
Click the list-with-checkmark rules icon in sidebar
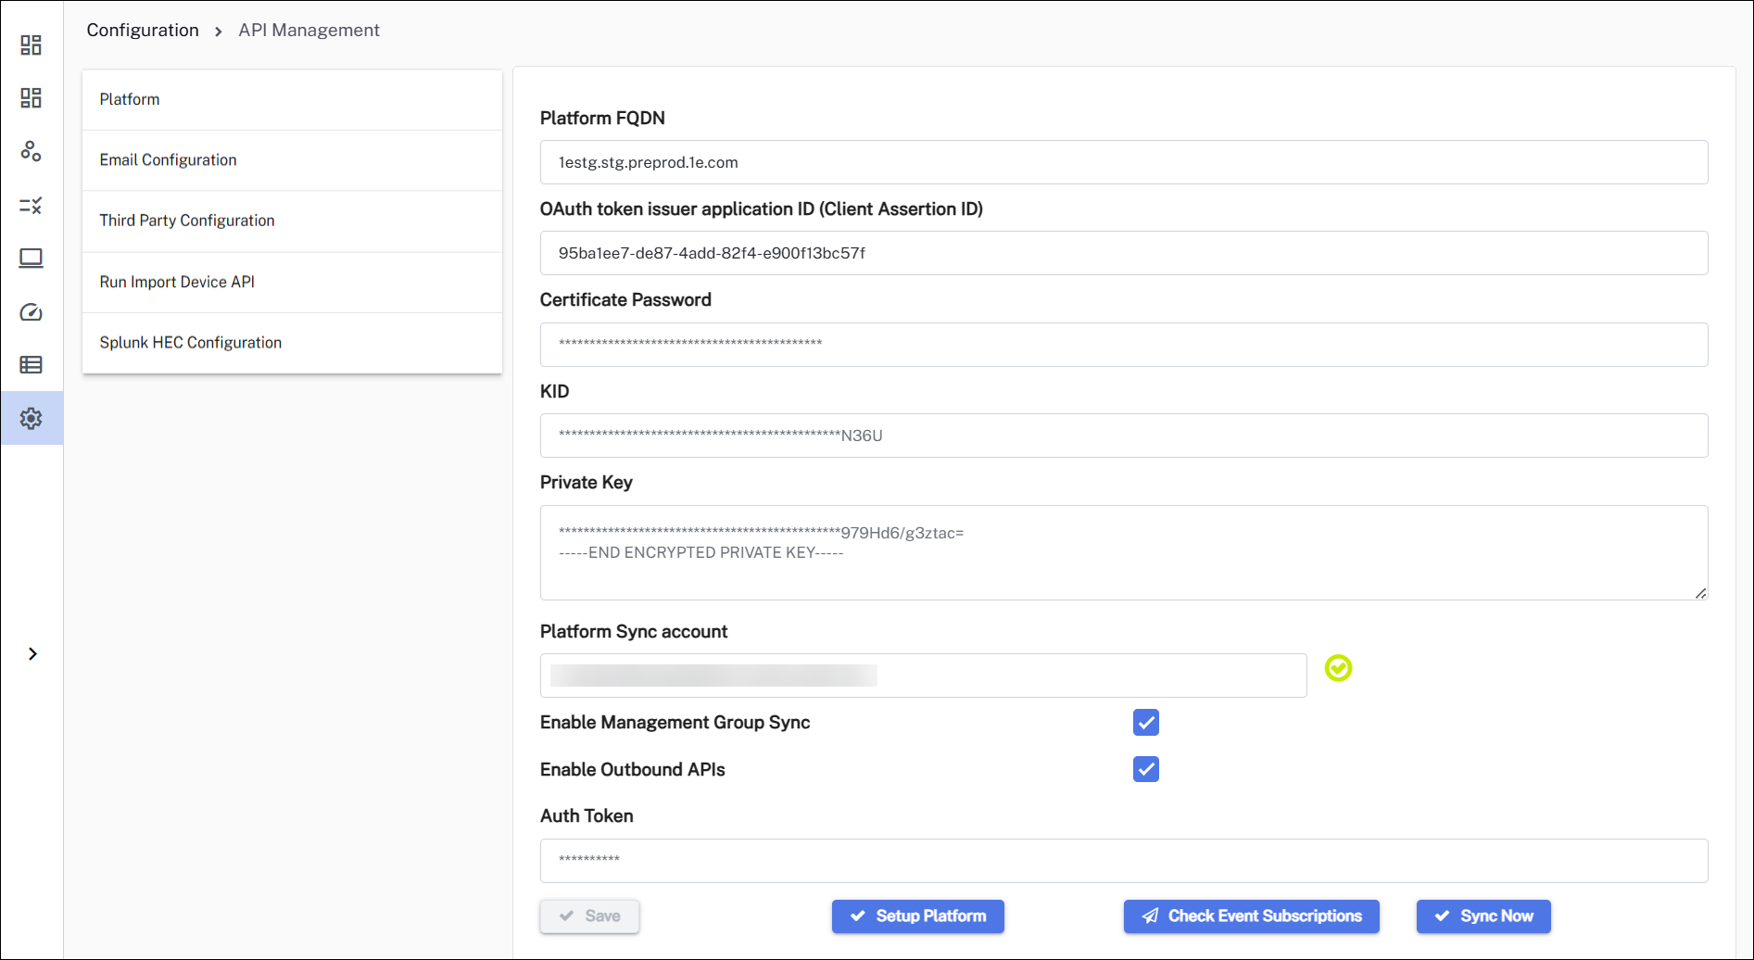32,205
